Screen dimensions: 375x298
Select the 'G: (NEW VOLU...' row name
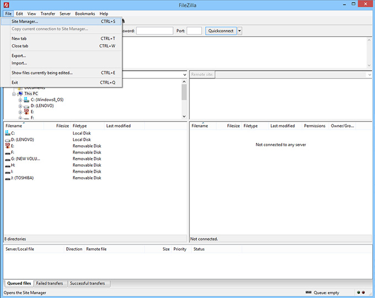coord(25,159)
